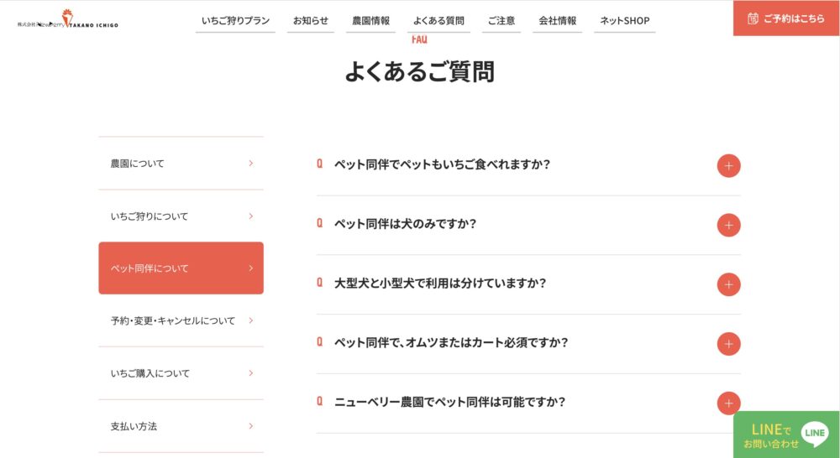Open the いちご狩りプラン menu
The width and height of the screenshot is (840, 458).
[x=235, y=21]
